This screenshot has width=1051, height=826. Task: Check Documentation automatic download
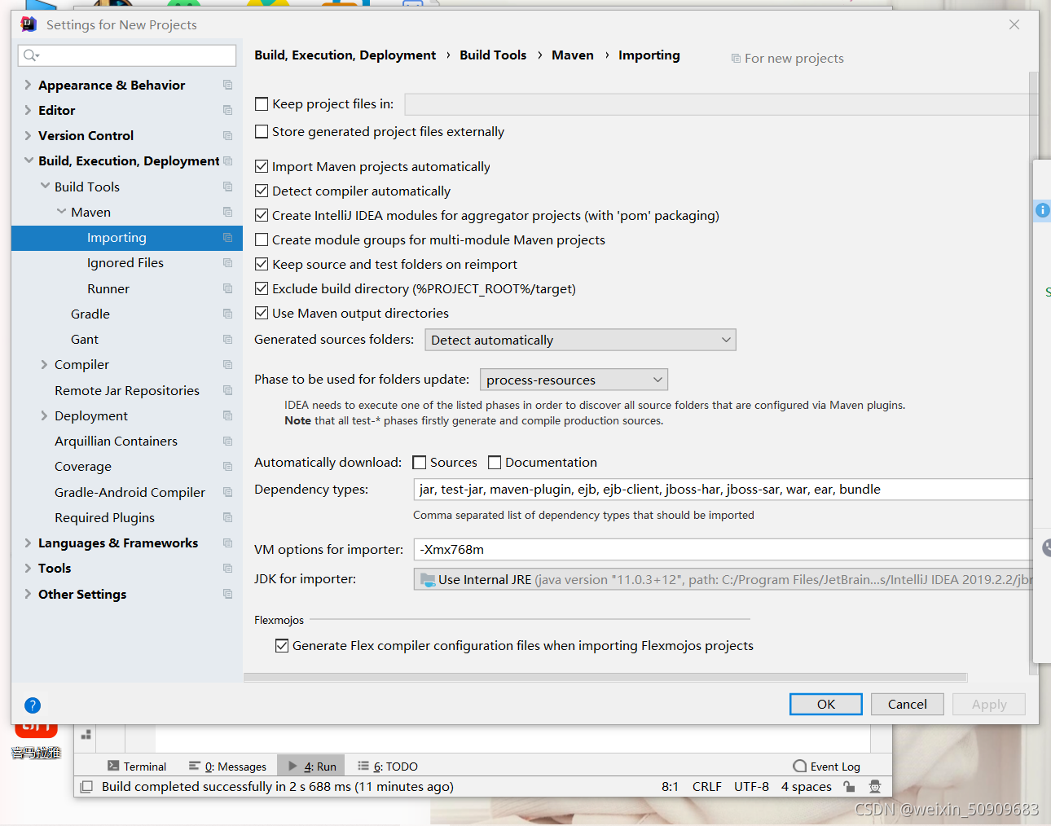click(x=495, y=463)
